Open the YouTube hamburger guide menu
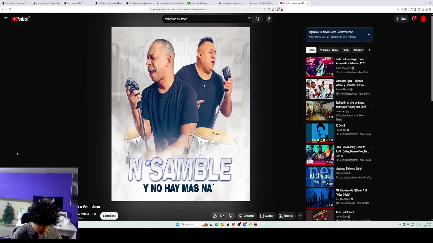 coord(6,19)
